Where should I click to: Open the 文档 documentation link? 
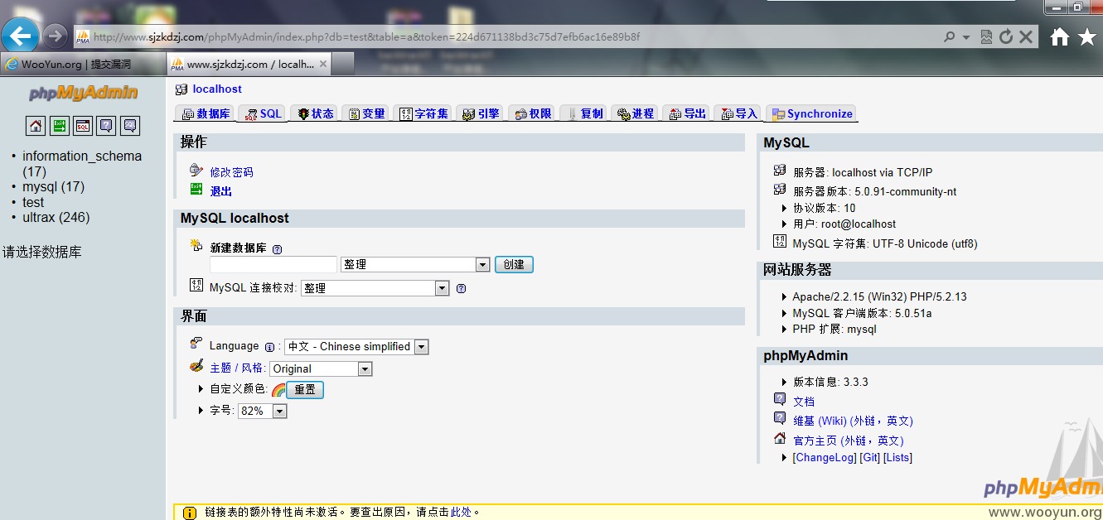[804, 402]
